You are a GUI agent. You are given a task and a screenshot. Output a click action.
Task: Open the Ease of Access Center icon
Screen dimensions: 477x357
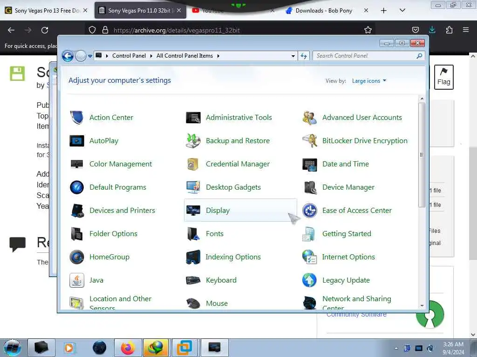[x=310, y=211]
